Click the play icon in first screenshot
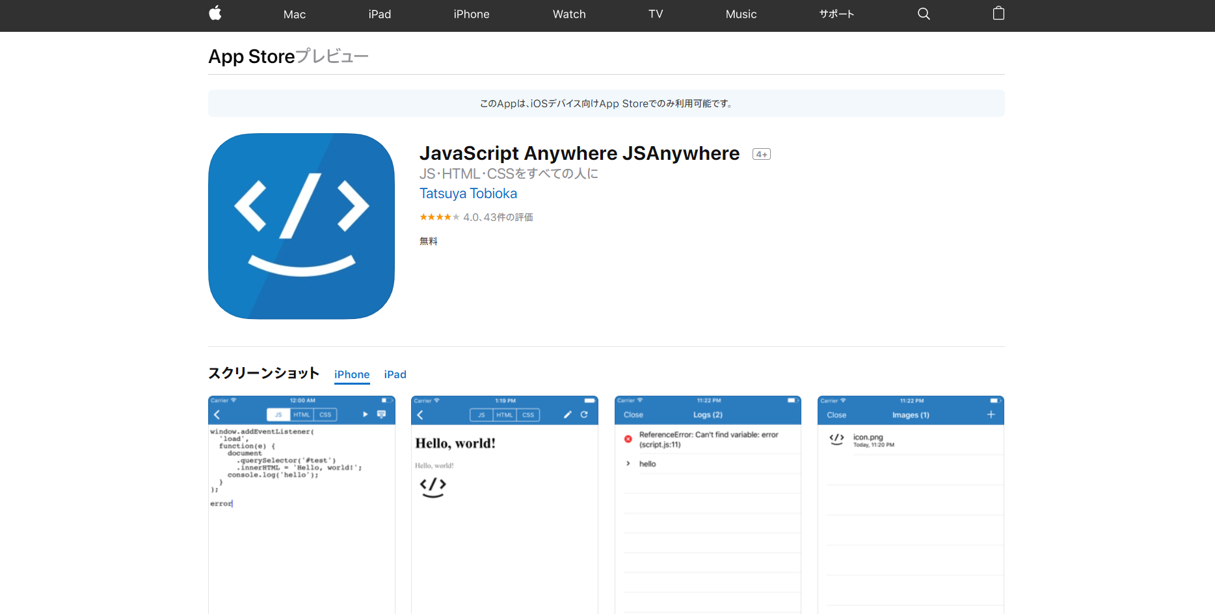This screenshot has height=614, width=1215. coord(365,415)
